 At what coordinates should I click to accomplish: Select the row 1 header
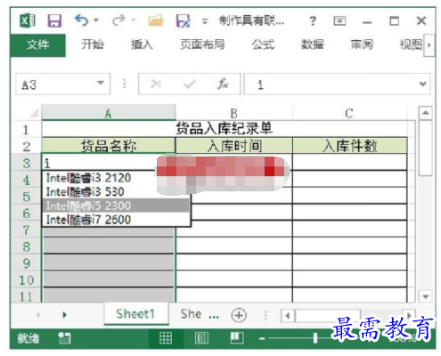pos(26,130)
